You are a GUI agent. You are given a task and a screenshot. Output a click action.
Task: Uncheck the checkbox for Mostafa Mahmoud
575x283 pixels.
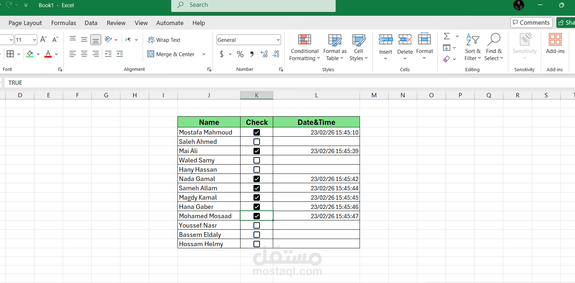tap(257, 132)
